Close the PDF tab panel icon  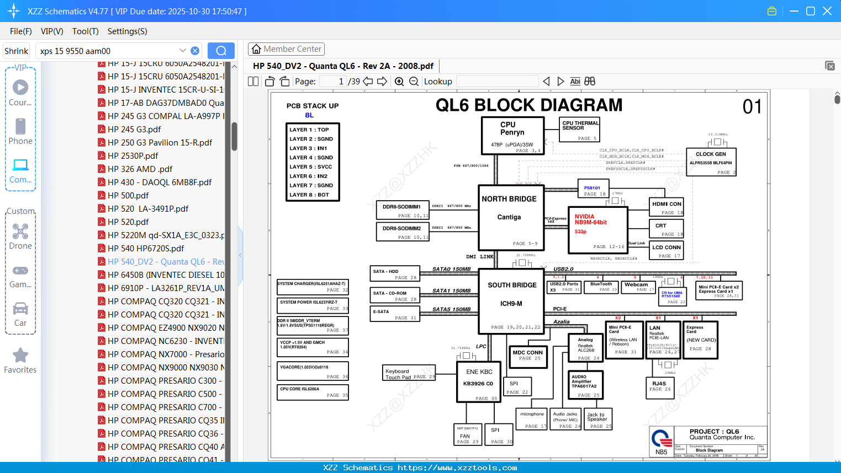pyautogui.click(x=830, y=66)
